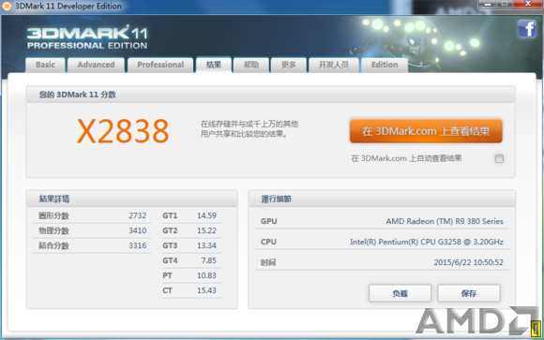Switch to the Basic tab
Screen dimensions: 544x340
tap(45, 65)
